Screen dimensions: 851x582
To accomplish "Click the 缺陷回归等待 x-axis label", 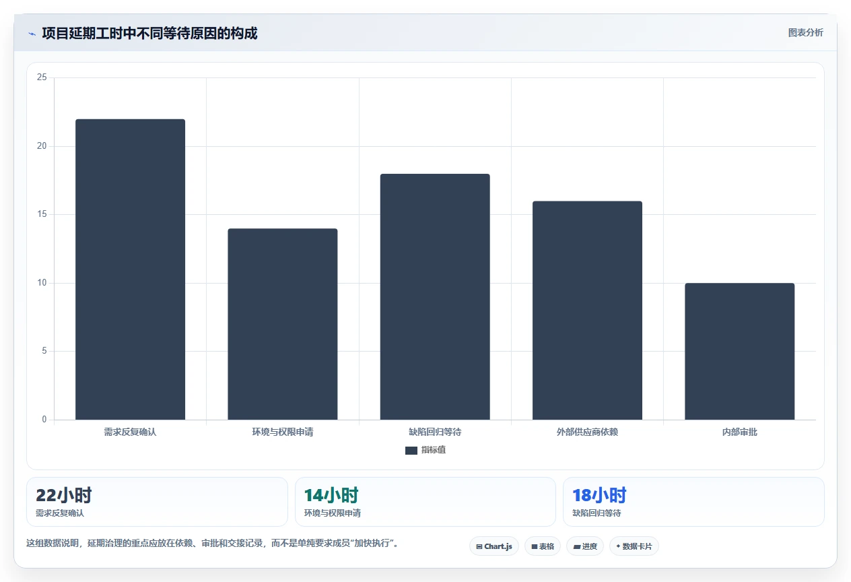I will tap(435, 432).
